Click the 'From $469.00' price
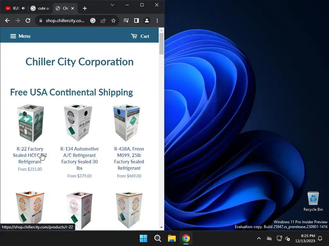The height and width of the screenshot is (246, 329). tap(129, 176)
